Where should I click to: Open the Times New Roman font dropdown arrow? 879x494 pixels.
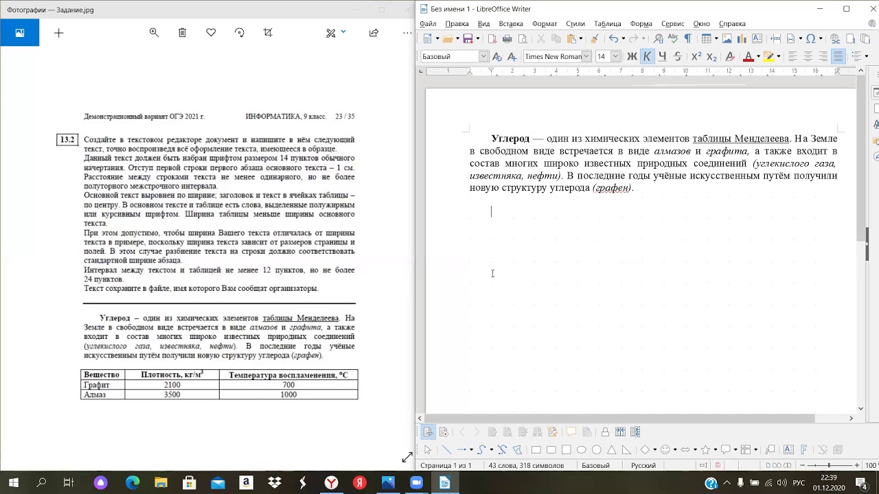click(586, 56)
